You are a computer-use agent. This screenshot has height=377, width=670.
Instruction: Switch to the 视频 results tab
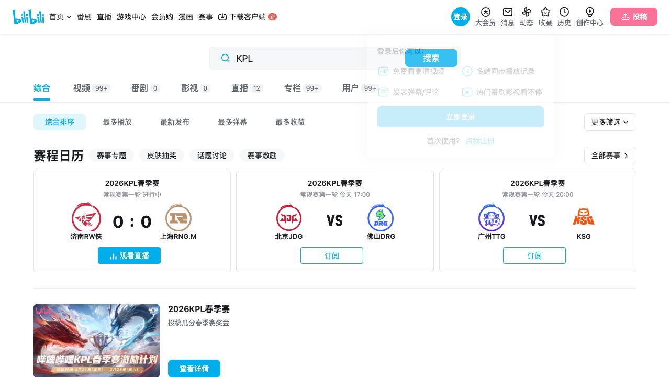click(82, 88)
